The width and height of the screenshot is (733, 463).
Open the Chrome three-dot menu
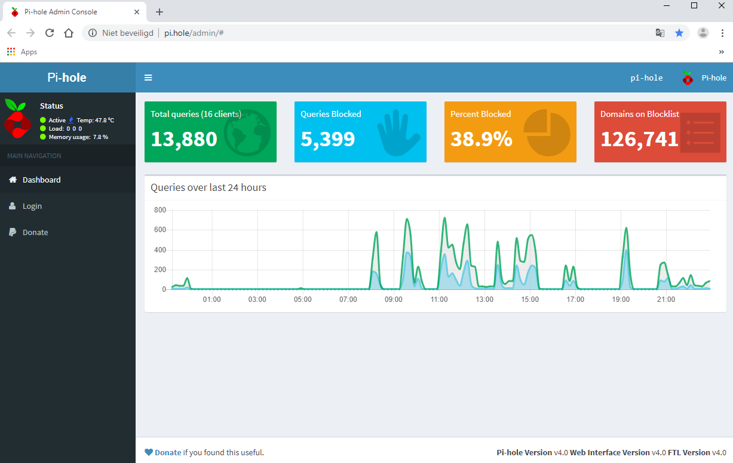pyautogui.click(x=722, y=33)
